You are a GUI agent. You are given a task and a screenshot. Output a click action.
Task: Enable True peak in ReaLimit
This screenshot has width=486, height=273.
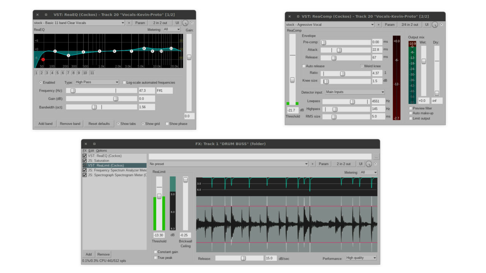click(x=155, y=257)
